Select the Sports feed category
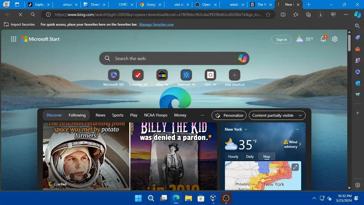364x205 pixels. point(118,115)
